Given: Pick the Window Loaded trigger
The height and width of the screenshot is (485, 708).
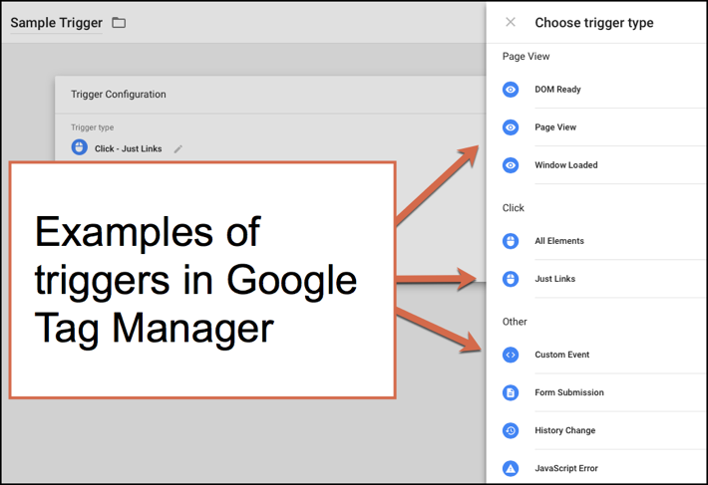Looking at the screenshot, I should tap(597, 165).
